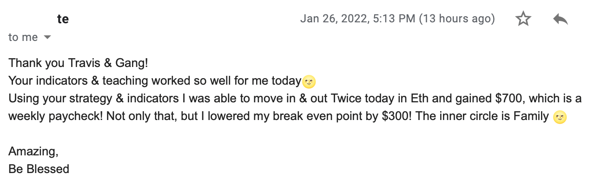Click the 'Thank you Travis & Gang!' line
The image size is (594, 187).
tap(78, 63)
